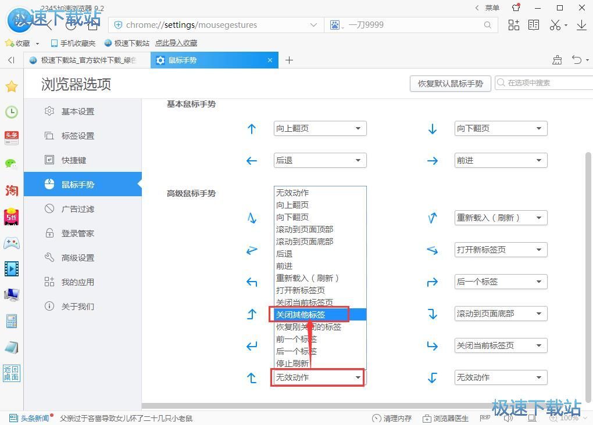Expand the up-arrow gesture 向上翻页 dropdown
The height and width of the screenshot is (425, 593).
coord(320,128)
